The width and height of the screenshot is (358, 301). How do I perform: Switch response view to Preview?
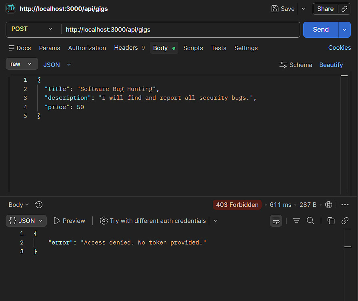[x=70, y=221]
